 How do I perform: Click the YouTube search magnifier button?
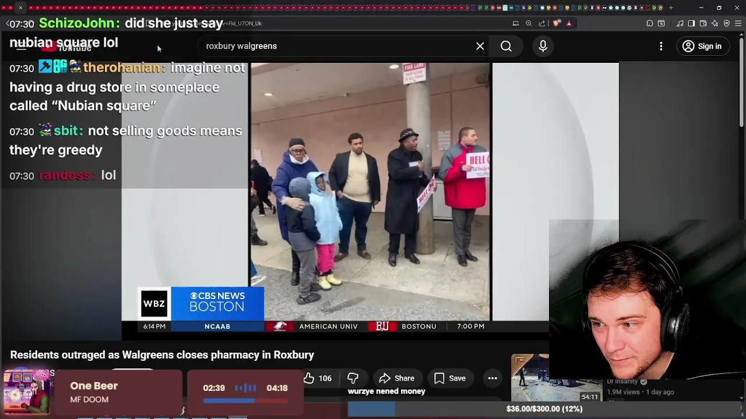506,46
